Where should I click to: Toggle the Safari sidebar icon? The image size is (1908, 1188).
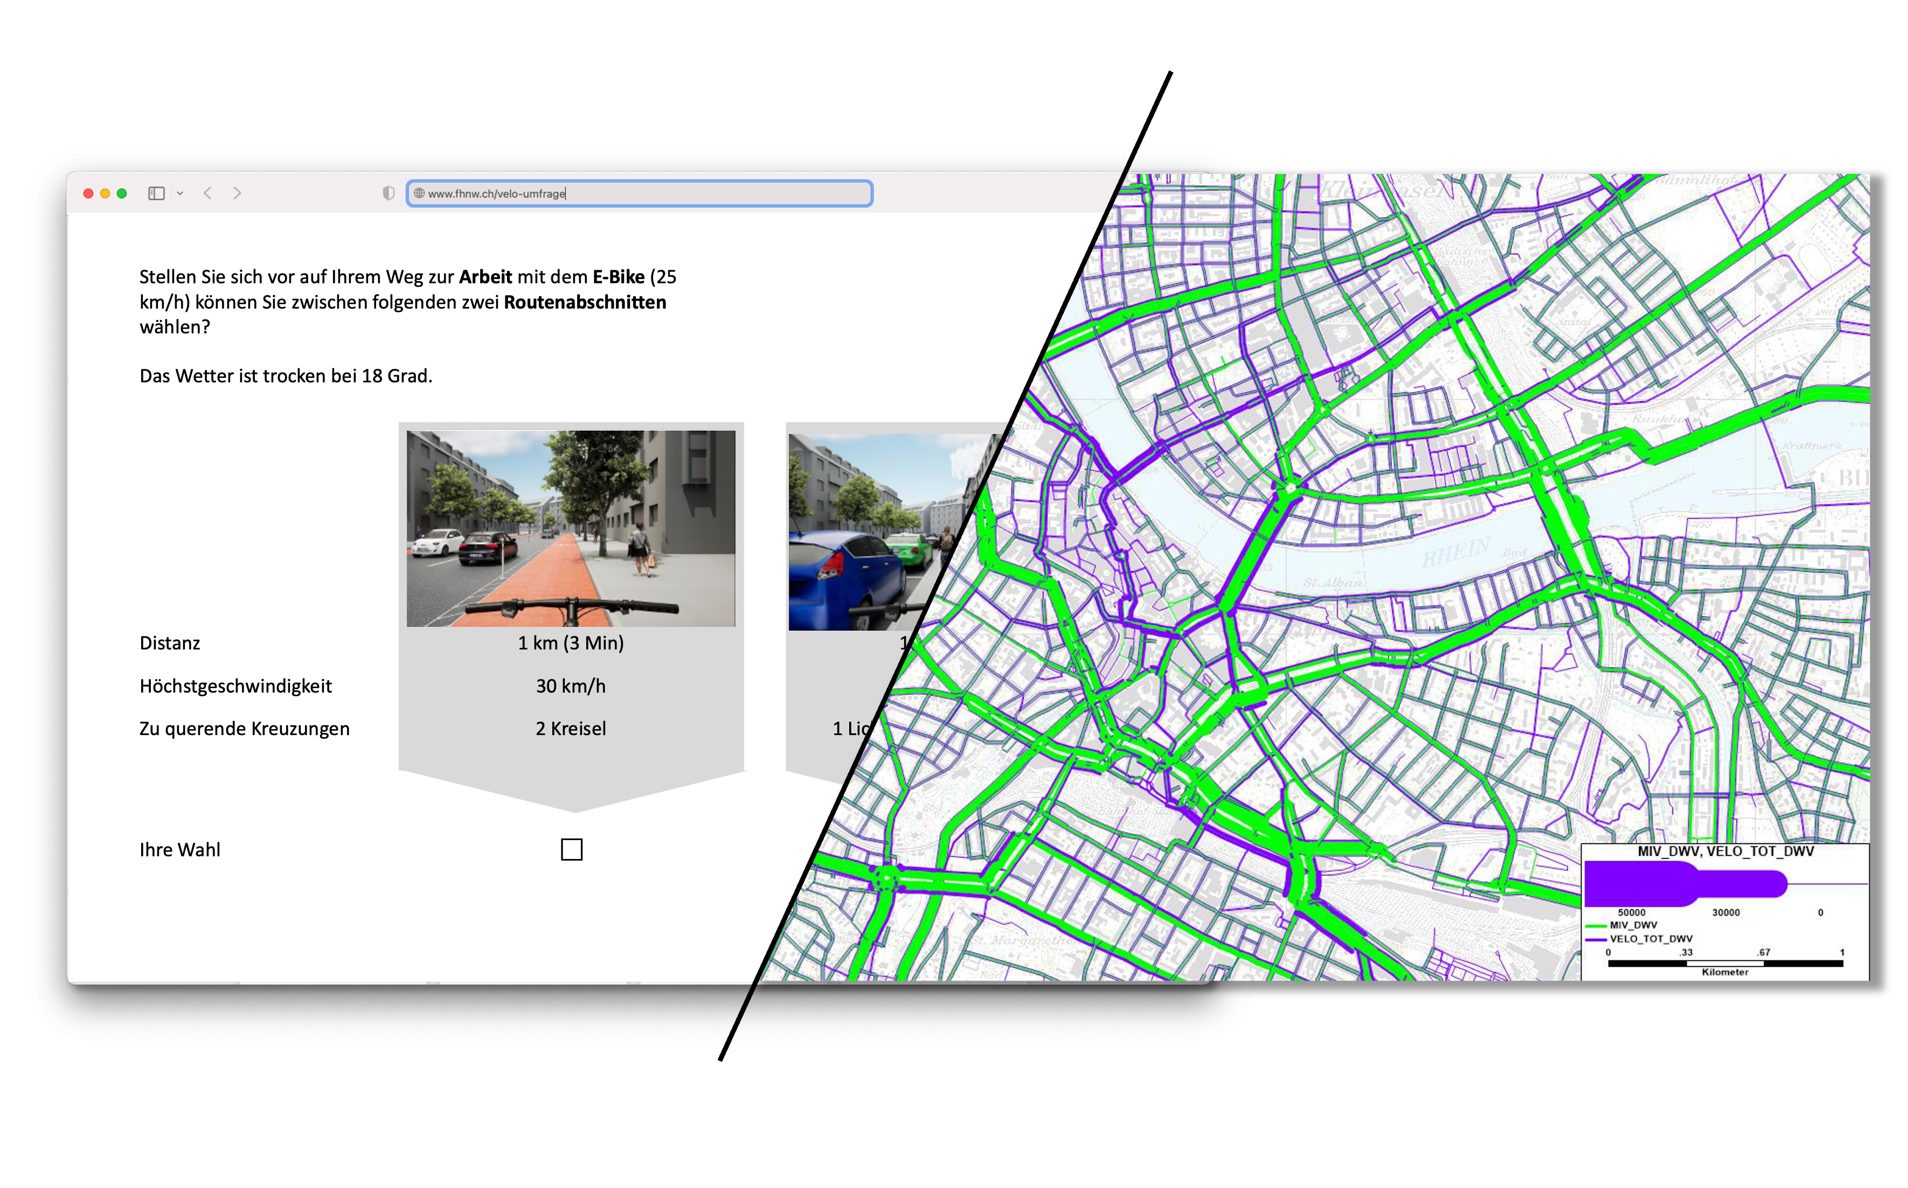156,193
